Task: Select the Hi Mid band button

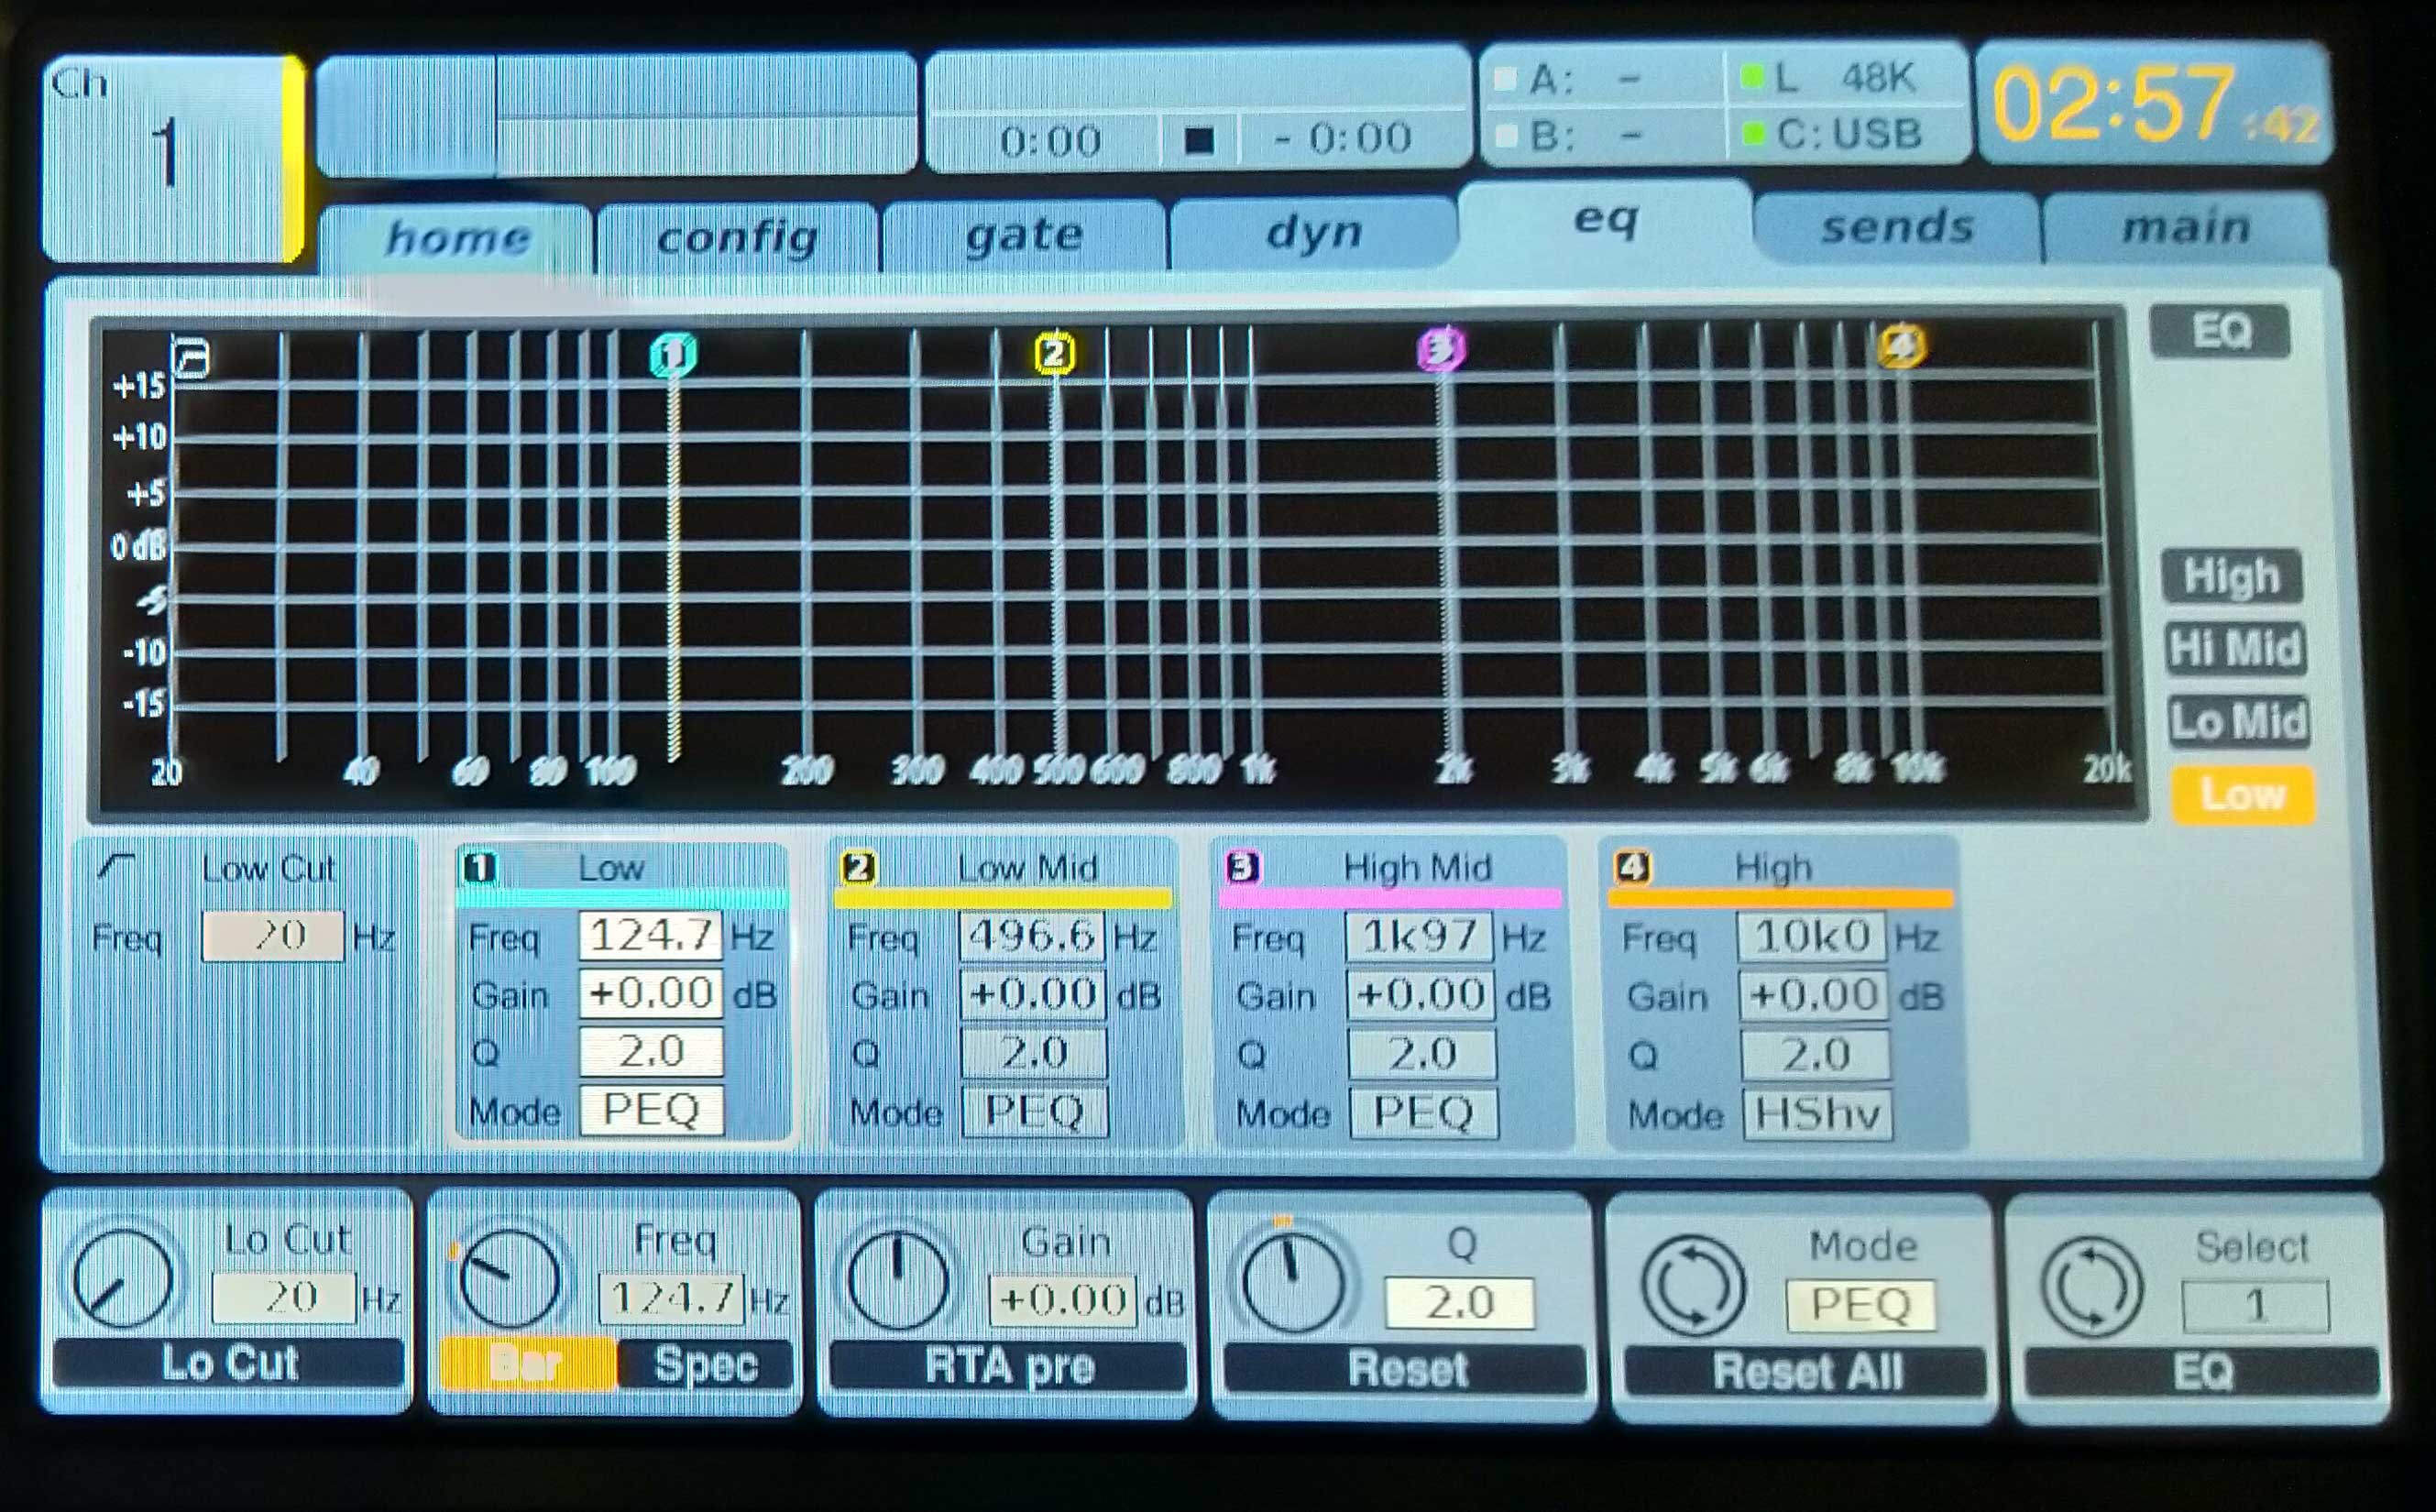Action: tap(2235, 649)
